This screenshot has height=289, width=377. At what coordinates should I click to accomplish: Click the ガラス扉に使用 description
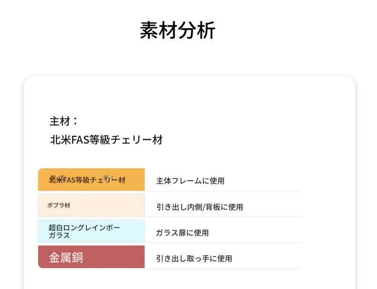(x=182, y=233)
